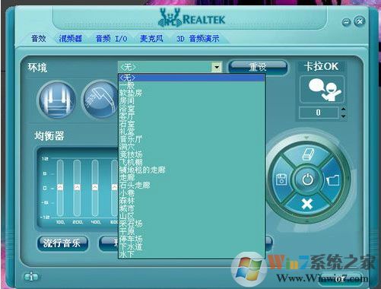Choose 软垫房 environment option
This screenshot has width=381, height=289.
(192, 93)
